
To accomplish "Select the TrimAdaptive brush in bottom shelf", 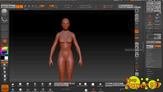I will tap(20, 84).
